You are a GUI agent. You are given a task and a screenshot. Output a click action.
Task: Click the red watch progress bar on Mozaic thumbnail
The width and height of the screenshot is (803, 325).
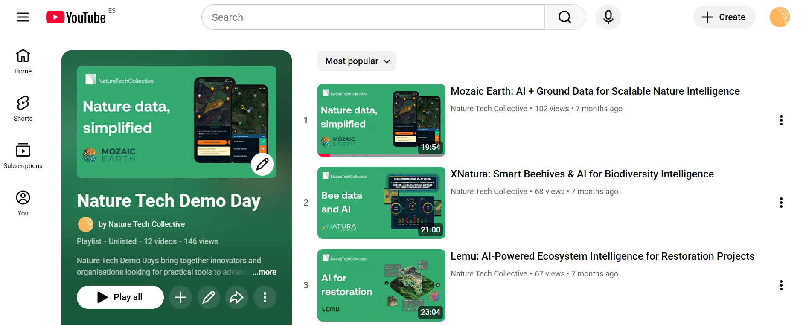coord(324,155)
